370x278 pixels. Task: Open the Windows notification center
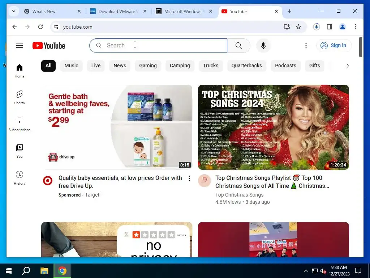coord(358,271)
